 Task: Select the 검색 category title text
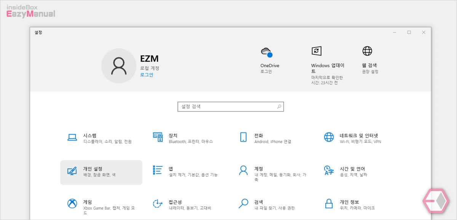pos(259,202)
